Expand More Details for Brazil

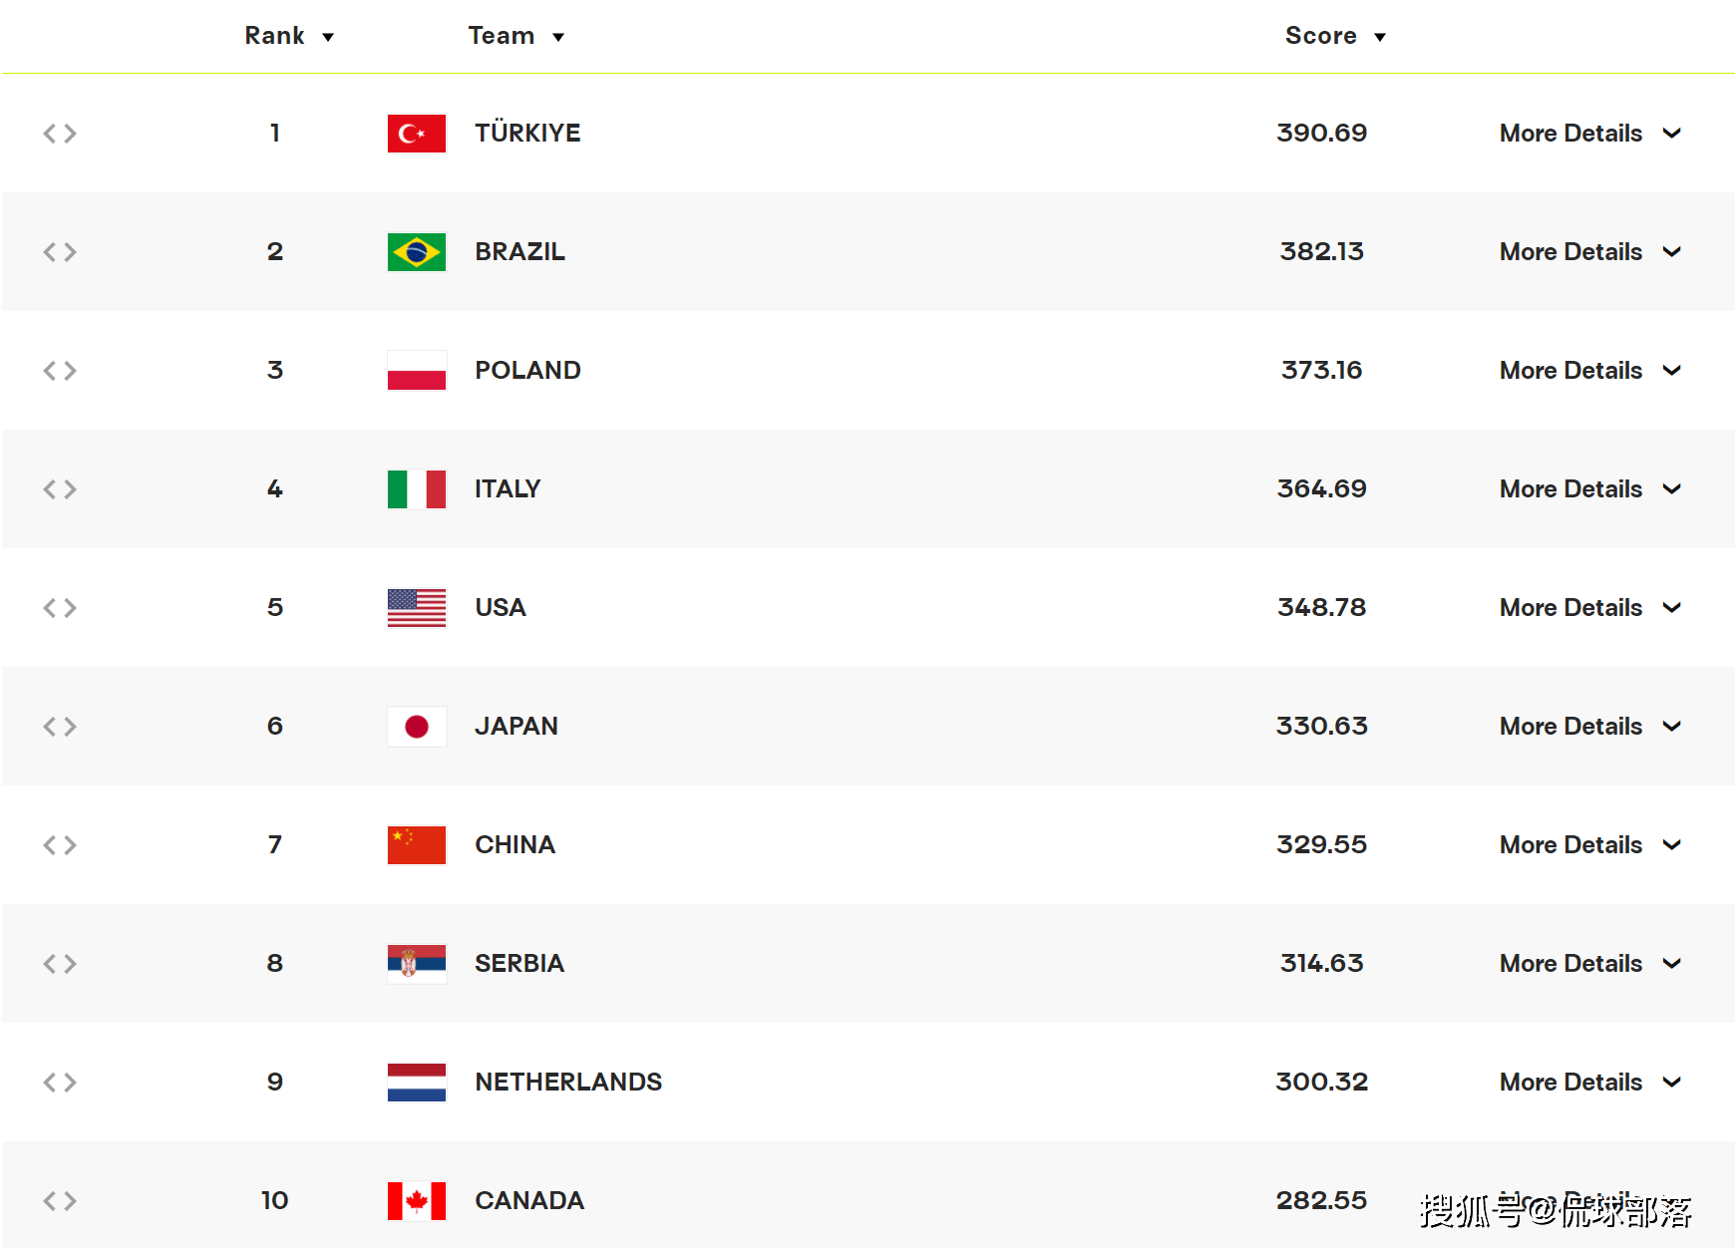tap(1589, 252)
